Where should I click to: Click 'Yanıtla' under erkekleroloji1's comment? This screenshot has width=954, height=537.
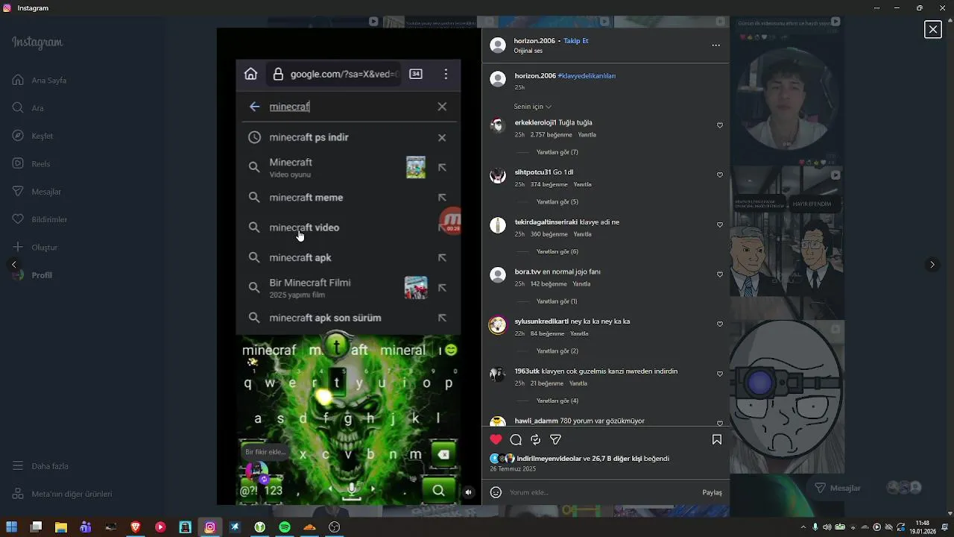tap(587, 135)
